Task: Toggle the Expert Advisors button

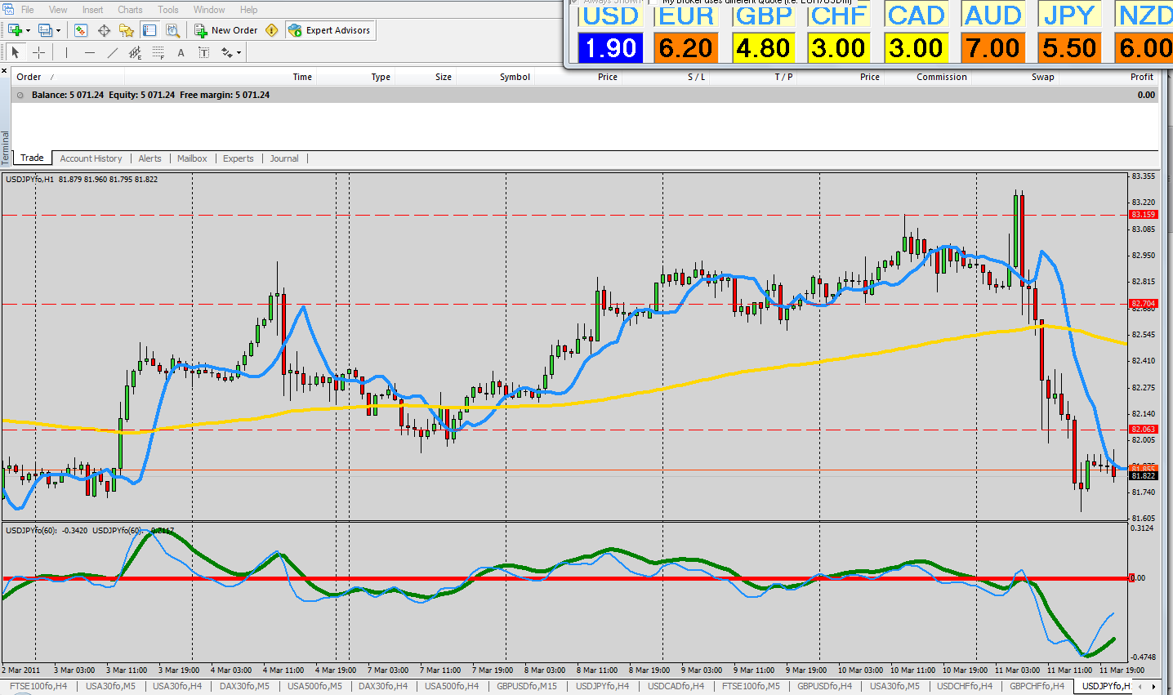Action: [x=329, y=30]
